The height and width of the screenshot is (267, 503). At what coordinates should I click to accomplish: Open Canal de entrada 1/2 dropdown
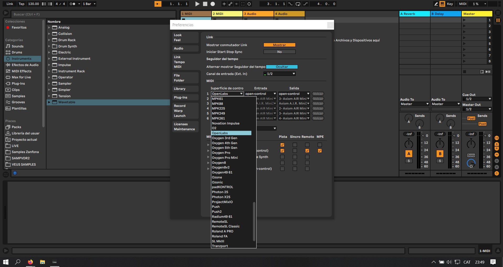tap(279, 74)
